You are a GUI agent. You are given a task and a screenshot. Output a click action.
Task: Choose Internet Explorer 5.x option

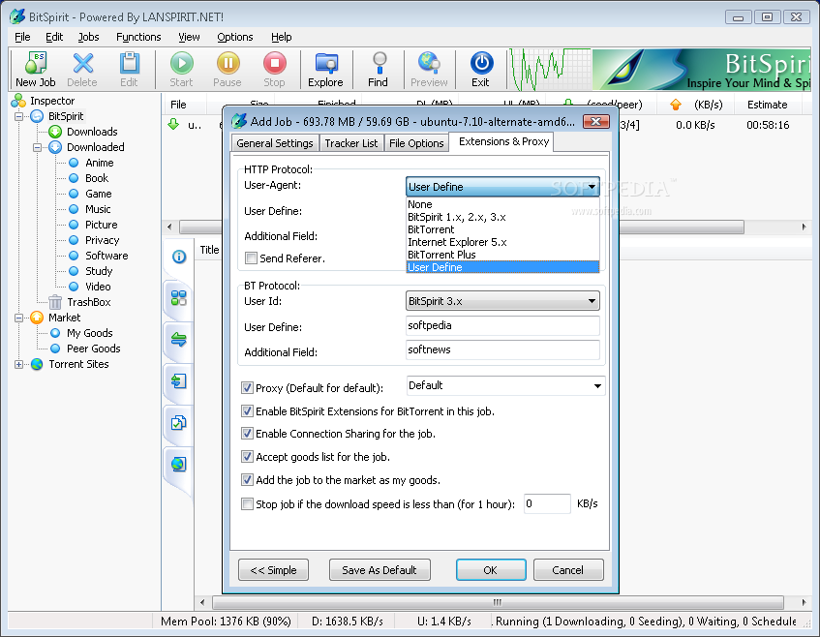[x=502, y=242]
